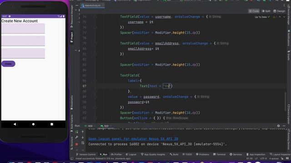Tap emulator Recents square button
The width and height of the screenshot is (291, 163).
tap(52, 124)
